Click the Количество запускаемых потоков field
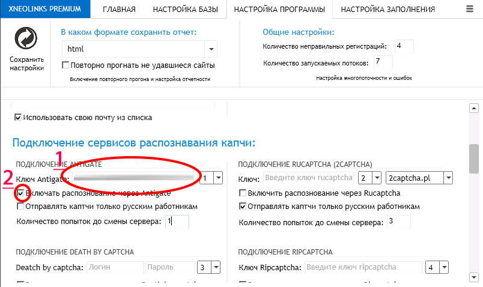This screenshot has height=287, width=483. 383,62
